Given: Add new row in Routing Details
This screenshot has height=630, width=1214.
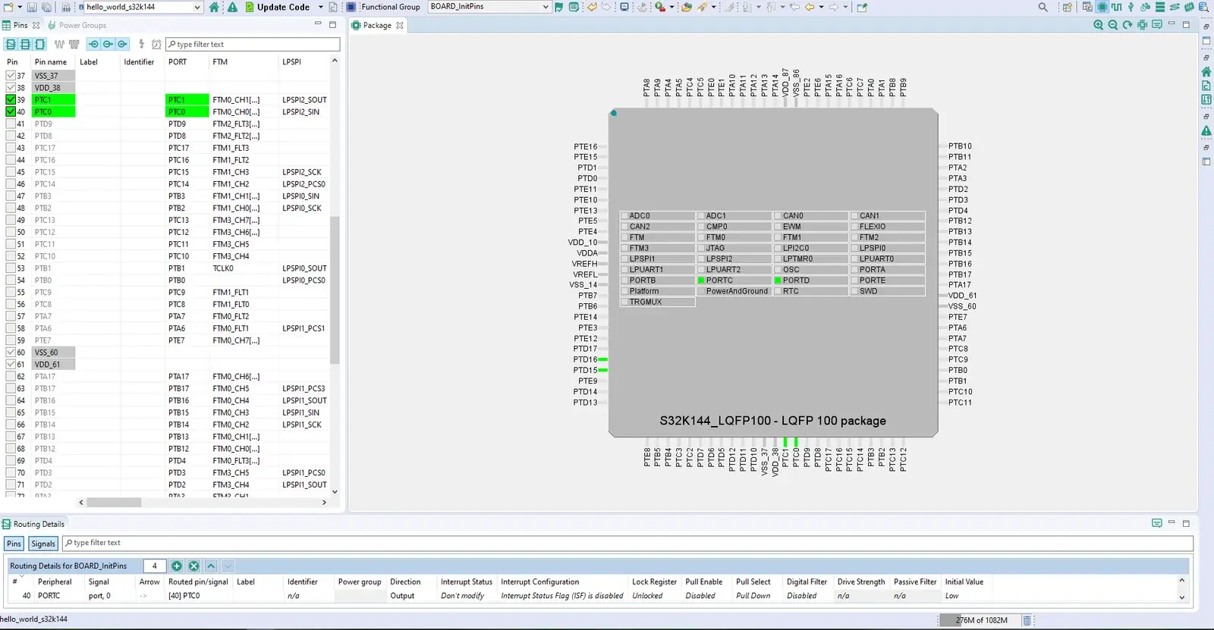Looking at the screenshot, I should pyautogui.click(x=177, y=566).
